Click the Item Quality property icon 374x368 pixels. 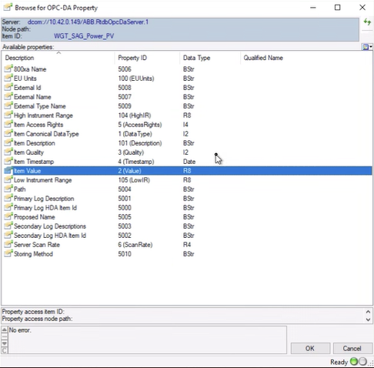click(x=8, y=152)
